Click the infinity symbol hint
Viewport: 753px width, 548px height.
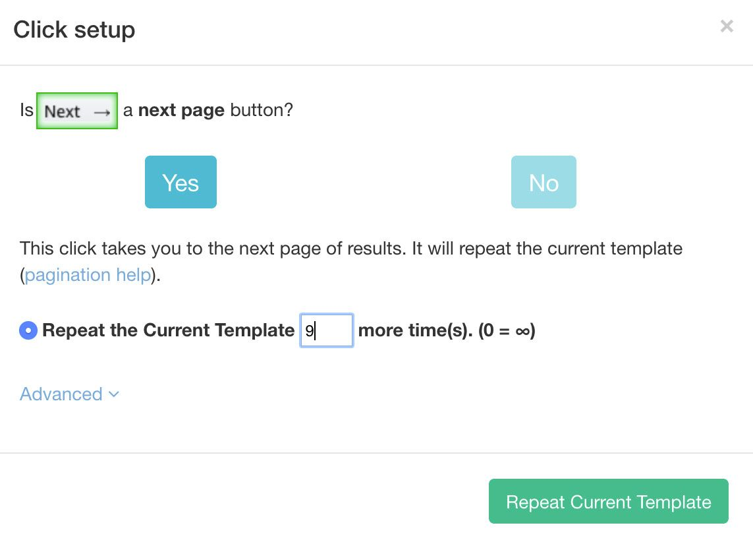pyautogui.click(x=522, y=331)
